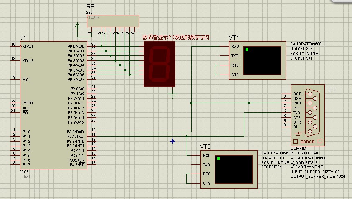Viewport: 352px width, 199px height.
Task: Click the 220 value under RP1
Action: point(89,12)
